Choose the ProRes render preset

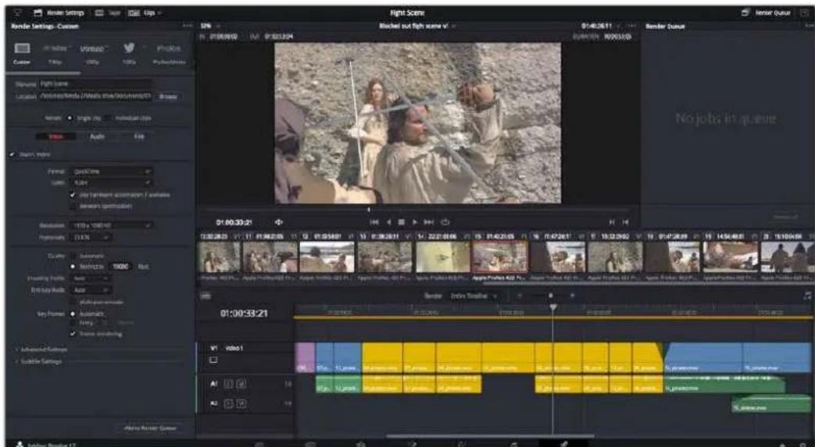click(x=169, y=48)
